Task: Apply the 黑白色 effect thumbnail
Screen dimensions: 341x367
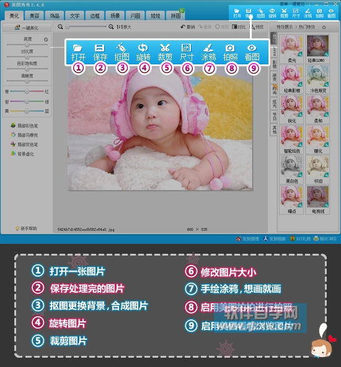Action: (291, 170)
